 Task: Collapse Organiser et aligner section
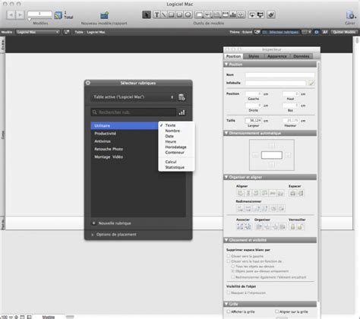click(x=226, y=177)
